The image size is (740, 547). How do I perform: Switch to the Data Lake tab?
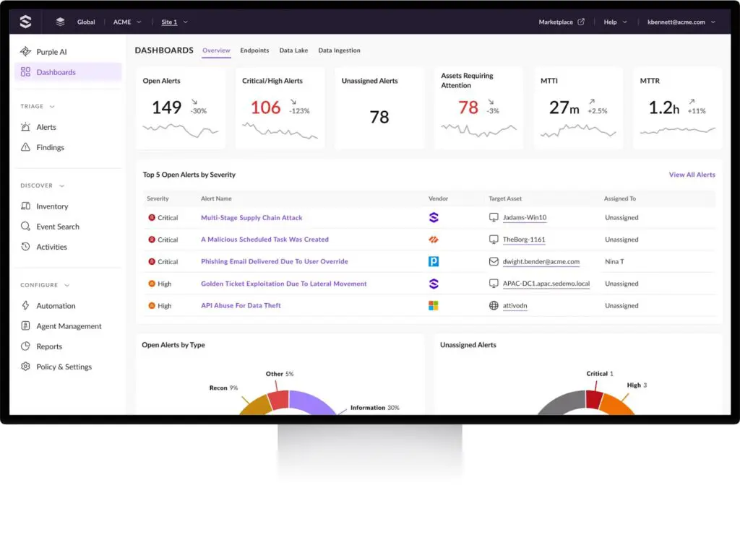click(x=293, y=51)
